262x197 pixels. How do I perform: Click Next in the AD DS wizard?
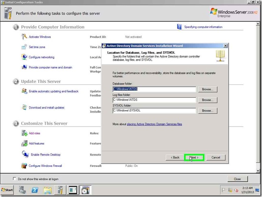tap(194, 158)
